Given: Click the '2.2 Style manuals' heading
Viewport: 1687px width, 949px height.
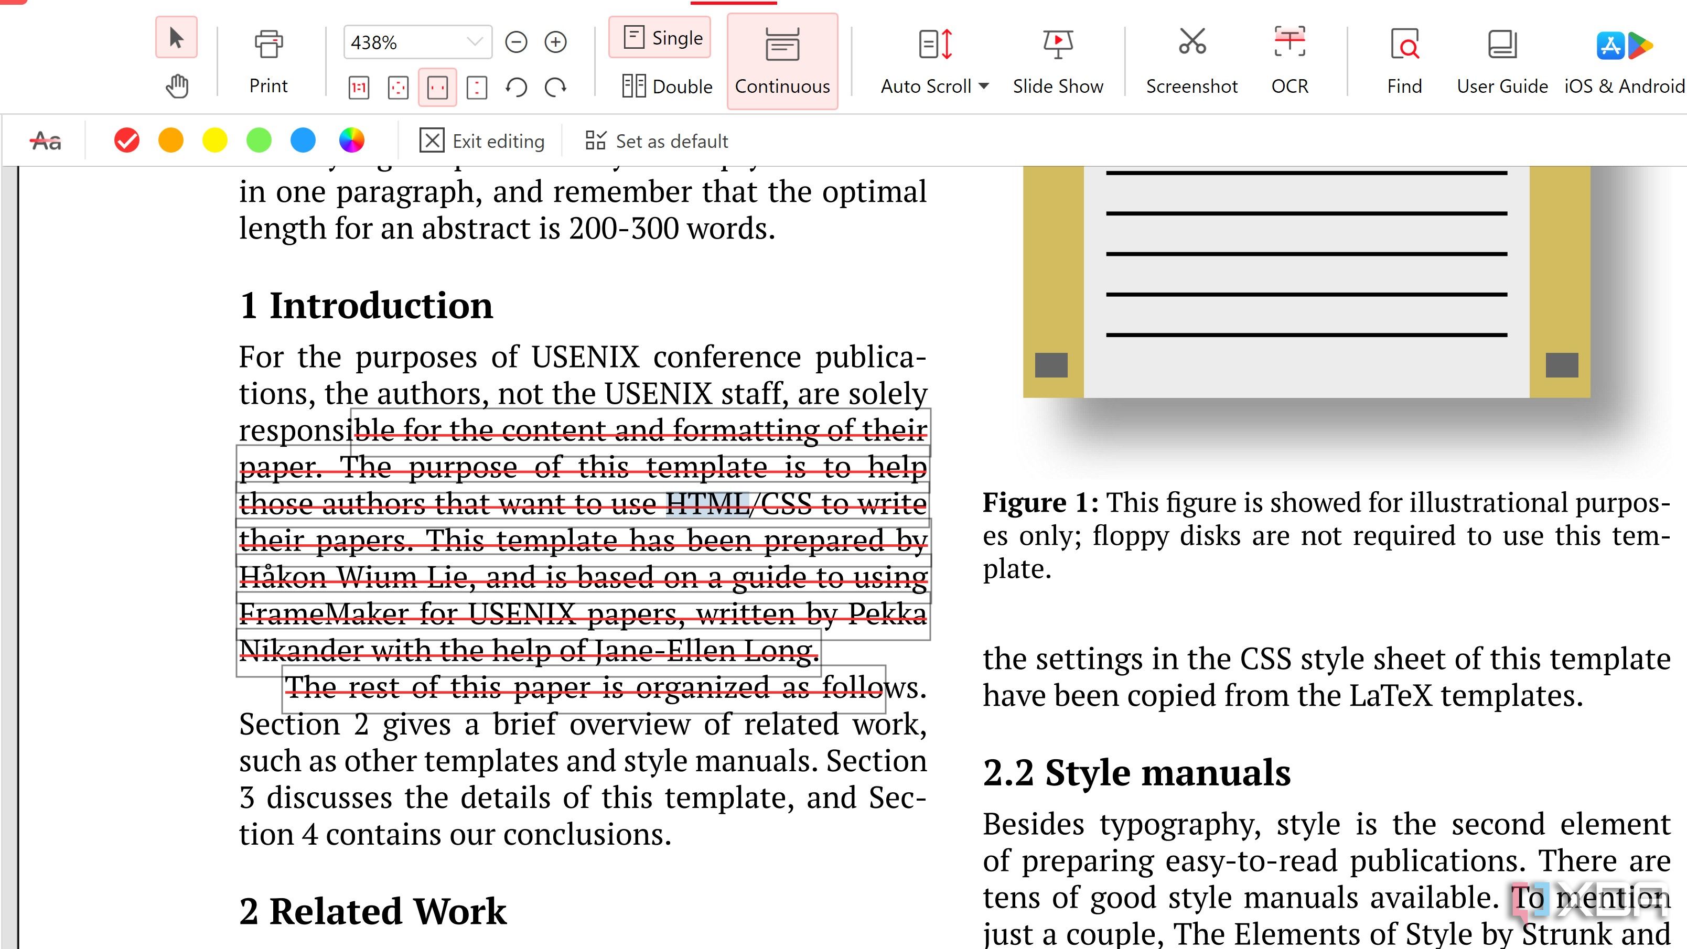Looking at the screenshot, I should (x=1137, y=773).
